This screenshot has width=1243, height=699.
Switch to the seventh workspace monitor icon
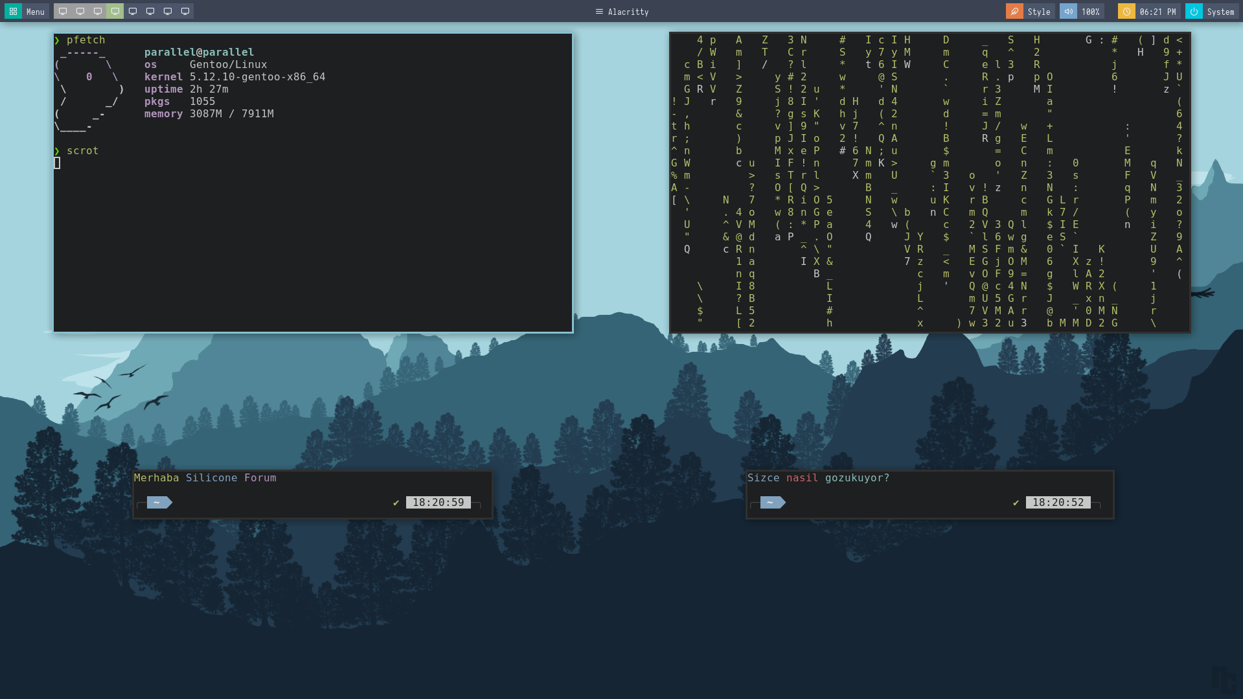[168, 11]
